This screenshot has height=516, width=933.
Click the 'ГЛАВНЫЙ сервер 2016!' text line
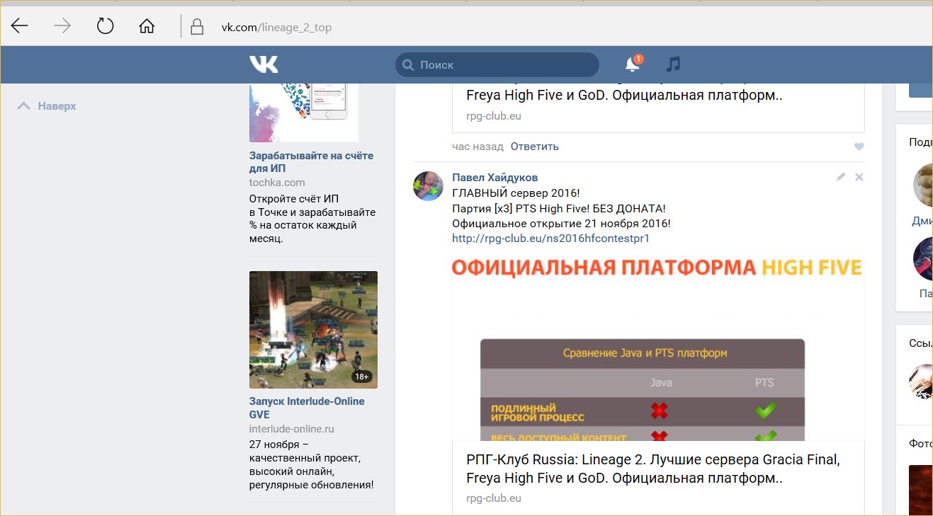click(516, 193)
